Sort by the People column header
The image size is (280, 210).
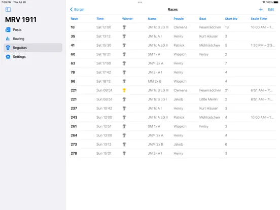click(x=179, y=19)
